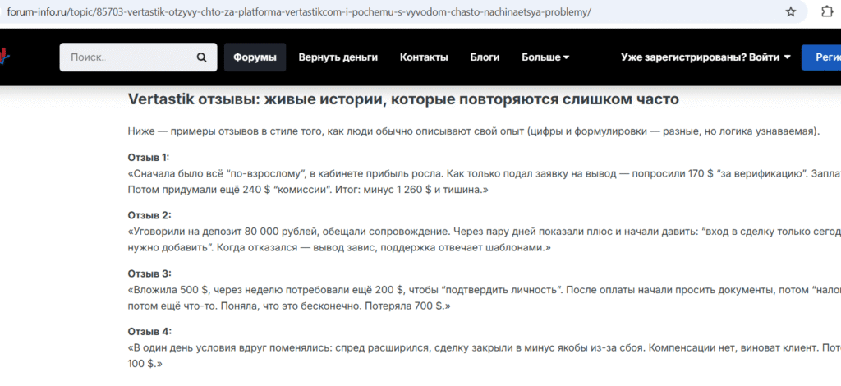Click the 'Отзыв 2:' label

tap(149, 215)
